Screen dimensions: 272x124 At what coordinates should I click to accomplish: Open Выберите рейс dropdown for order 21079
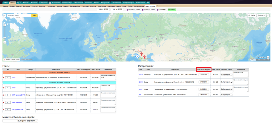226,75
